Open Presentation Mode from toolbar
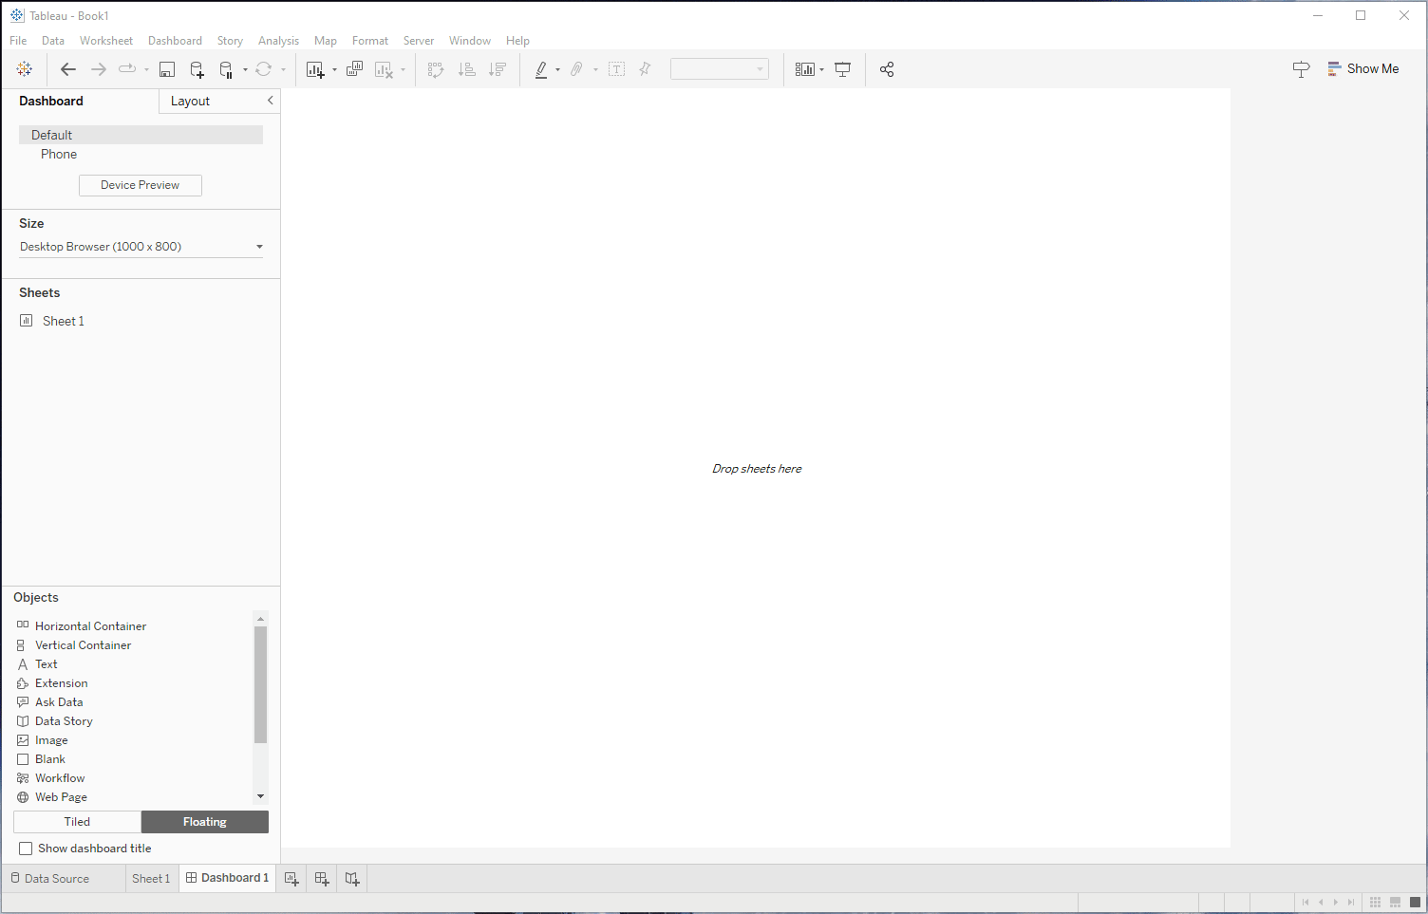 (x=842, y=69)
